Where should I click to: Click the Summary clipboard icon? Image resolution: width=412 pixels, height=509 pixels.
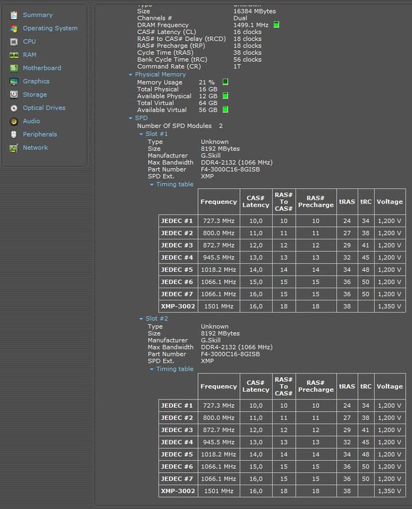point(13,15)
